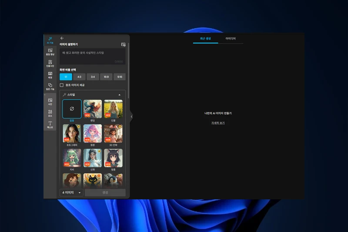
Task: Enable the 참조 이미지 제공 checkbox
Action: pos(62,85)
